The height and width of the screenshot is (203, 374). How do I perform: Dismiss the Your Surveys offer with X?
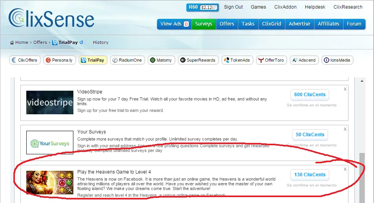point(345,129)
